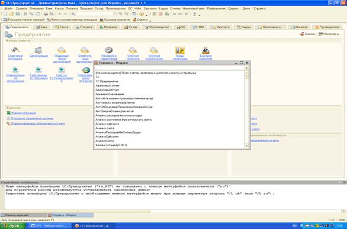This screenshot has width=347, height=229.
Task: Switch to the Производство tab
Action: tap(157, 27)
